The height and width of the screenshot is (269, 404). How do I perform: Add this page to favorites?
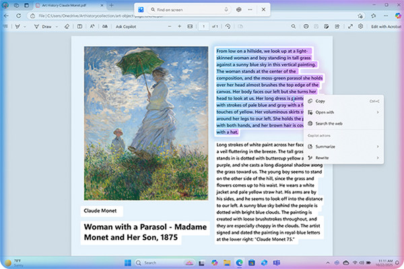point(360,16)
